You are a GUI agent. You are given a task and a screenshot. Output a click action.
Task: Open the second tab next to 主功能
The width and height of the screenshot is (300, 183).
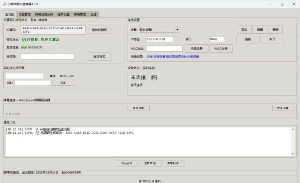(24, 14)
